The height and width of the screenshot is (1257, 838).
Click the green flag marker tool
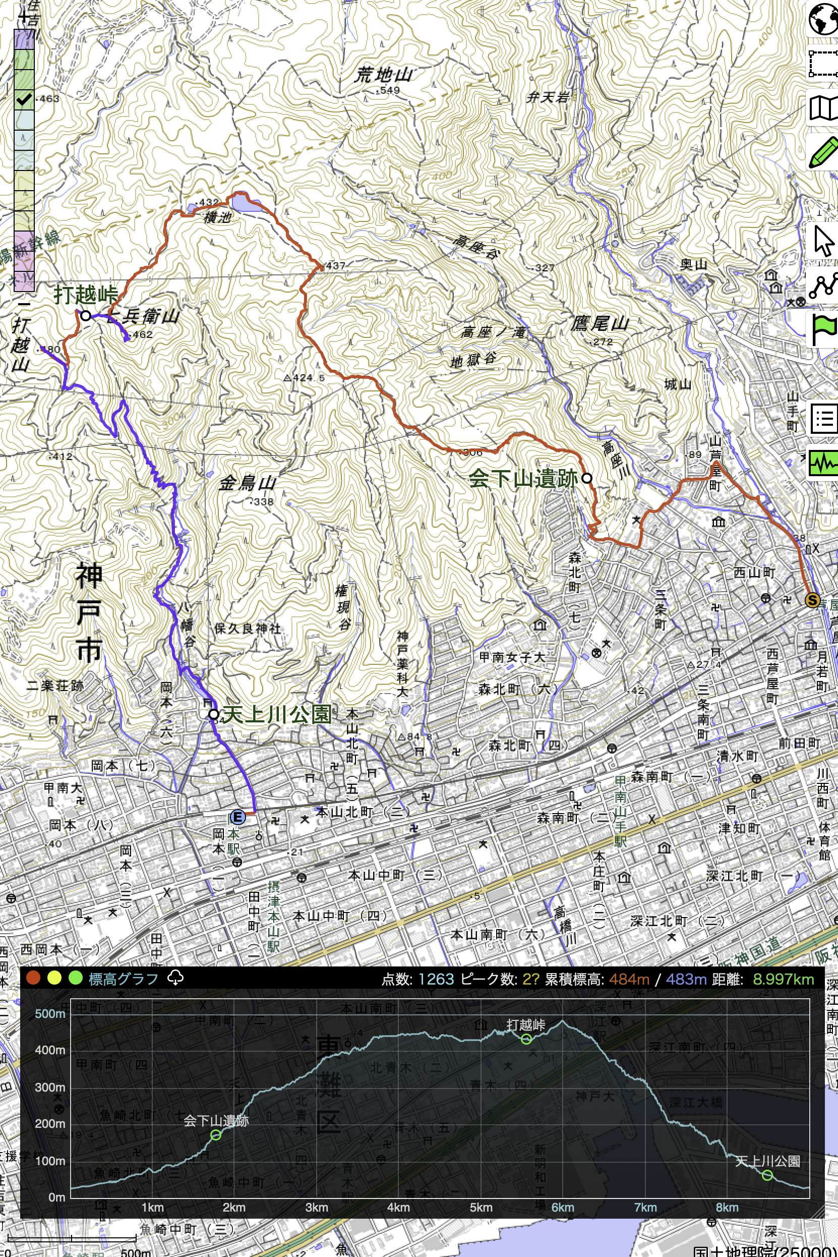click(x=823, y=330)
